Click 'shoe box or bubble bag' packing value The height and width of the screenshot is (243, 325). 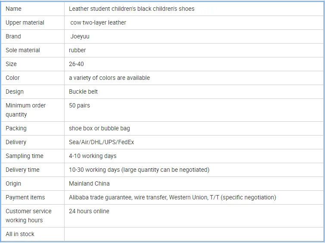pyautogui.click(x=99, y=128)
